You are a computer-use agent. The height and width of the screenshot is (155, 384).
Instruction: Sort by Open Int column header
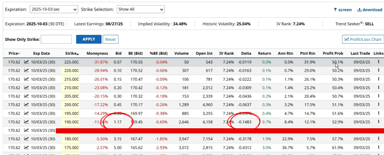point(204,53)
